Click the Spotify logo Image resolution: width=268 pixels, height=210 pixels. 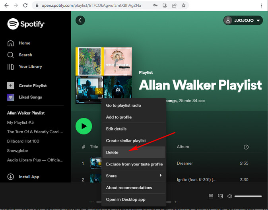(26, 24)
